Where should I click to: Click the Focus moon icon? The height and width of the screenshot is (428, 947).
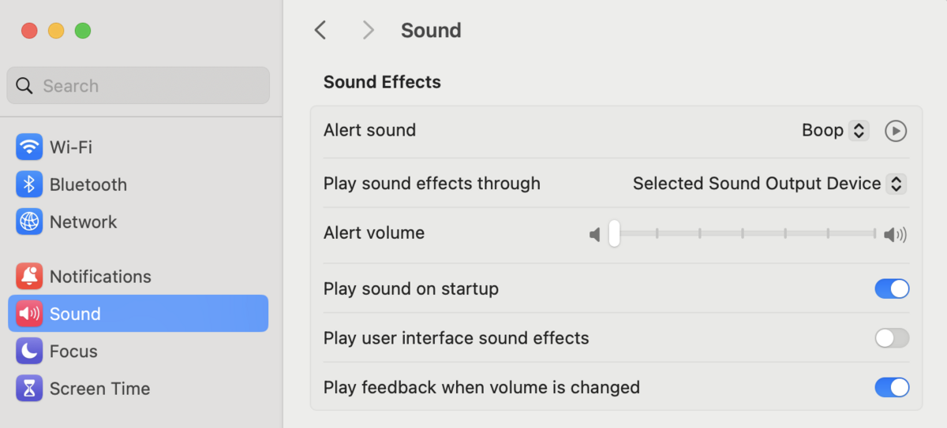(29, 351)
